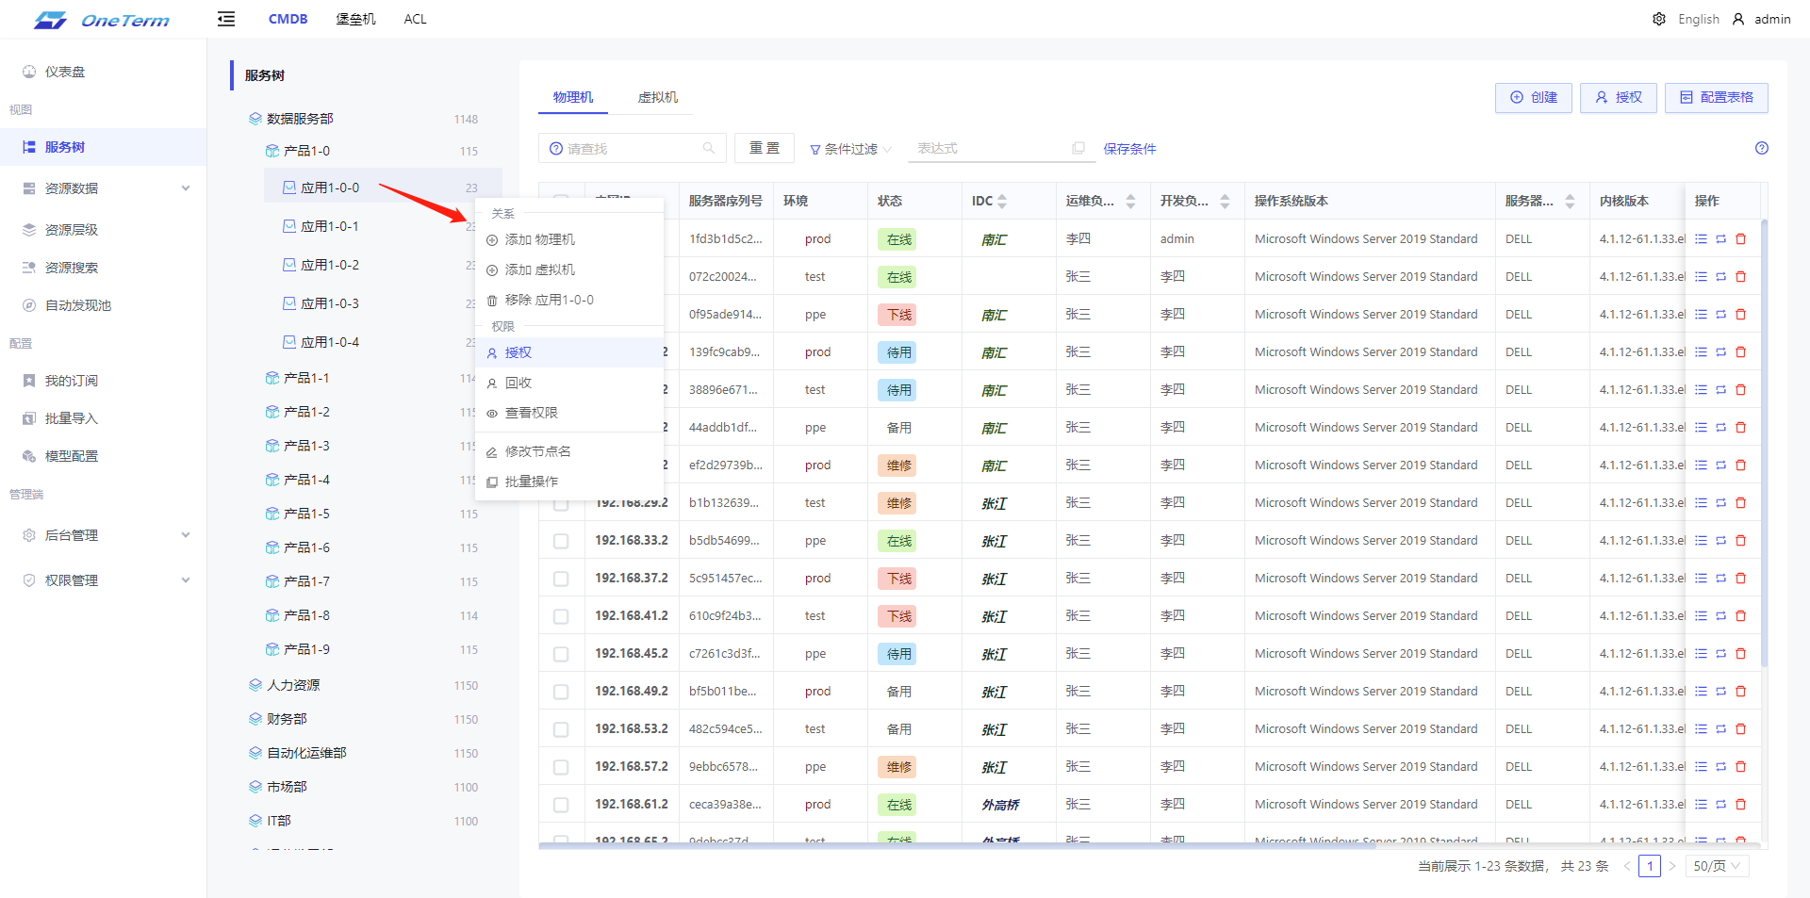Select the row 192.168.53.2 checkbox
Image resolution: width=1810 pixels, height=898 pixels.
(x=561, y=729)
